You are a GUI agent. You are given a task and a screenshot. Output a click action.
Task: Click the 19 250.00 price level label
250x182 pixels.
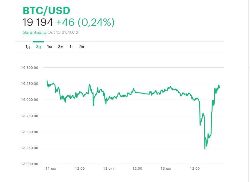29,84
